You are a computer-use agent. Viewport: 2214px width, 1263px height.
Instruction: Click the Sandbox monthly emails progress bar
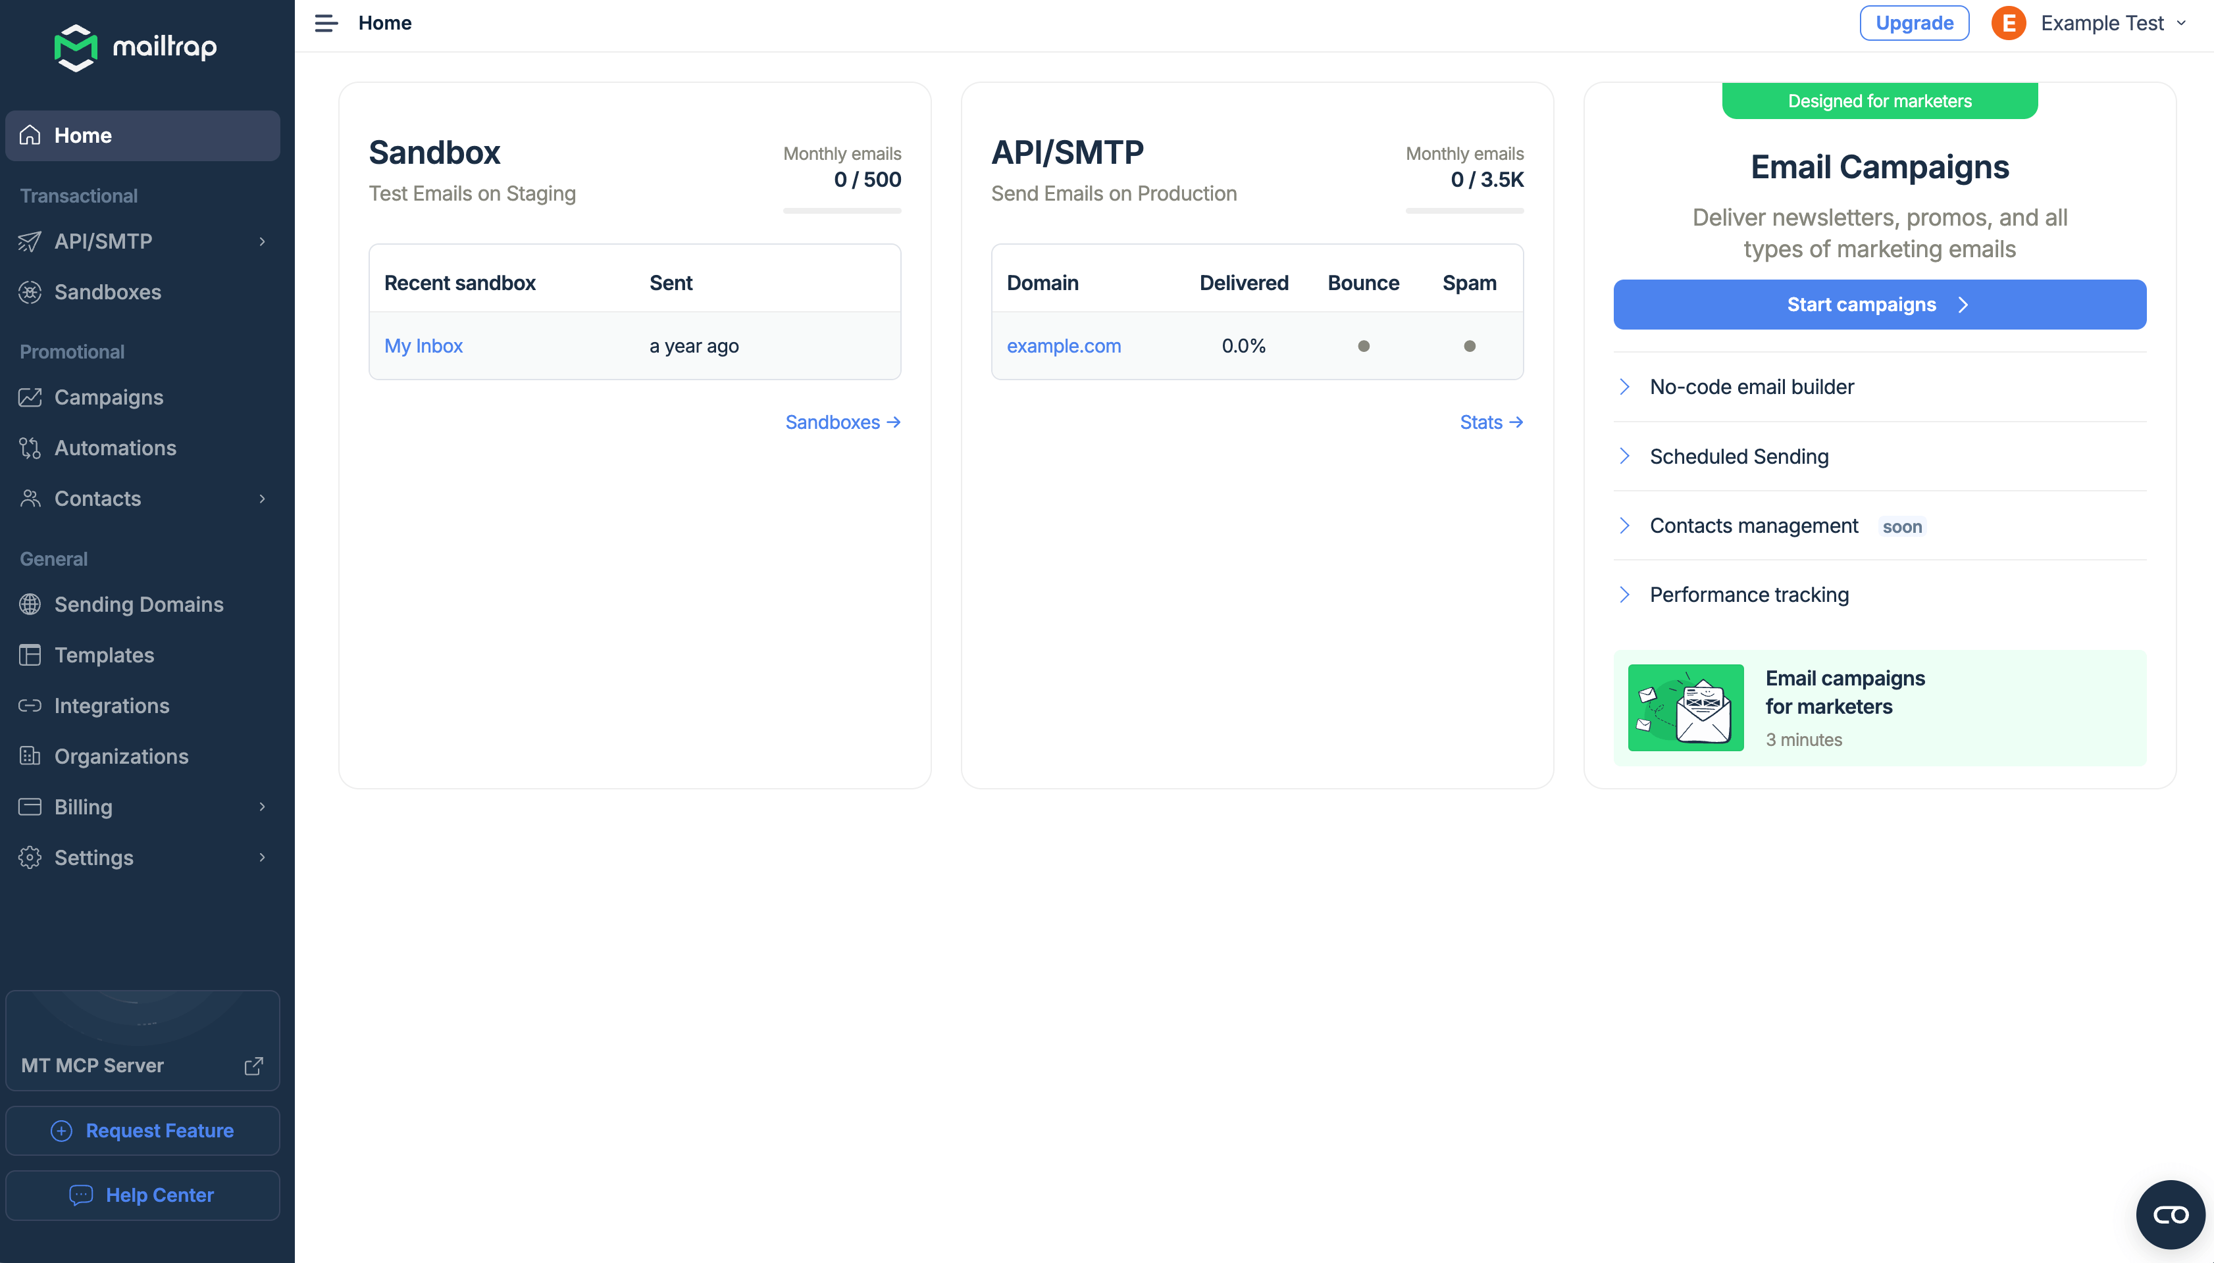tap(842, 210)
